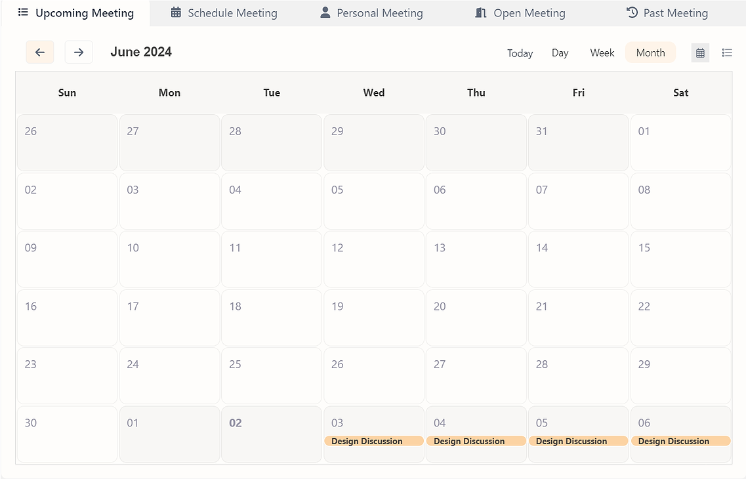Select June 17 day cell
This screenshot has height=479, width=746.
click(169, 318)
